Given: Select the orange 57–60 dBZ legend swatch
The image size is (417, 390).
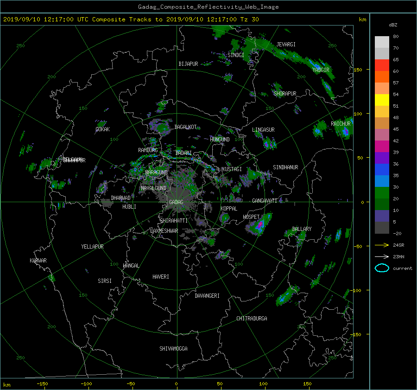Looking at the screenshot, I should click(x=382, y=77).
